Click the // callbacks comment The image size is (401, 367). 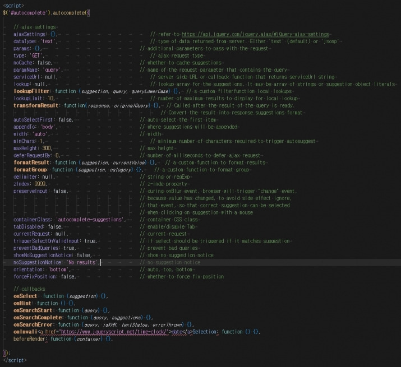click(29, 289)
